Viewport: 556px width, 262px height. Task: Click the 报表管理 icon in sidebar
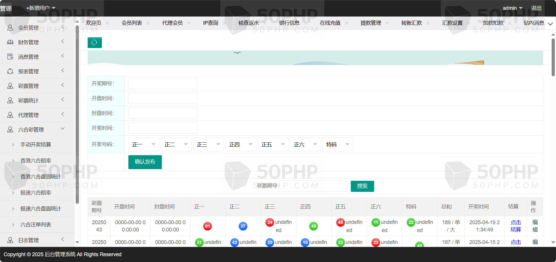10,71
